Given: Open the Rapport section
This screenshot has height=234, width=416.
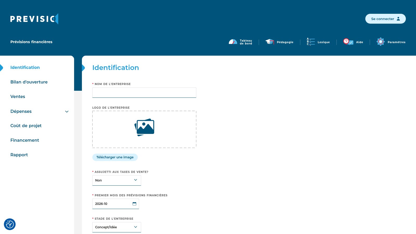Looking at the screenshot, I should (x=19, y=155).
